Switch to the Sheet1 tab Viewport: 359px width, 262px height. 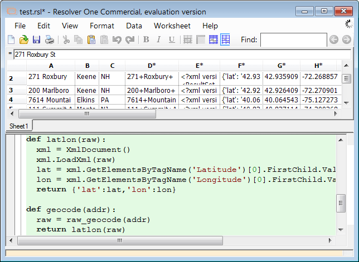pyautogui.click(x=19, y=126)
